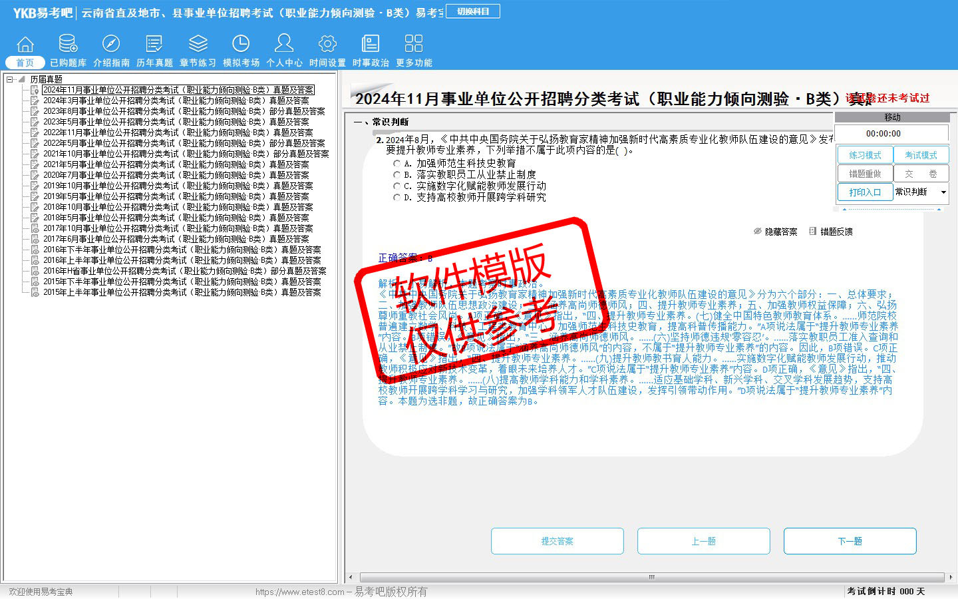Click the 切换科目 switch subject button
Image resolution: width=958 pixels, height=599 pixels.
(473, 11)
